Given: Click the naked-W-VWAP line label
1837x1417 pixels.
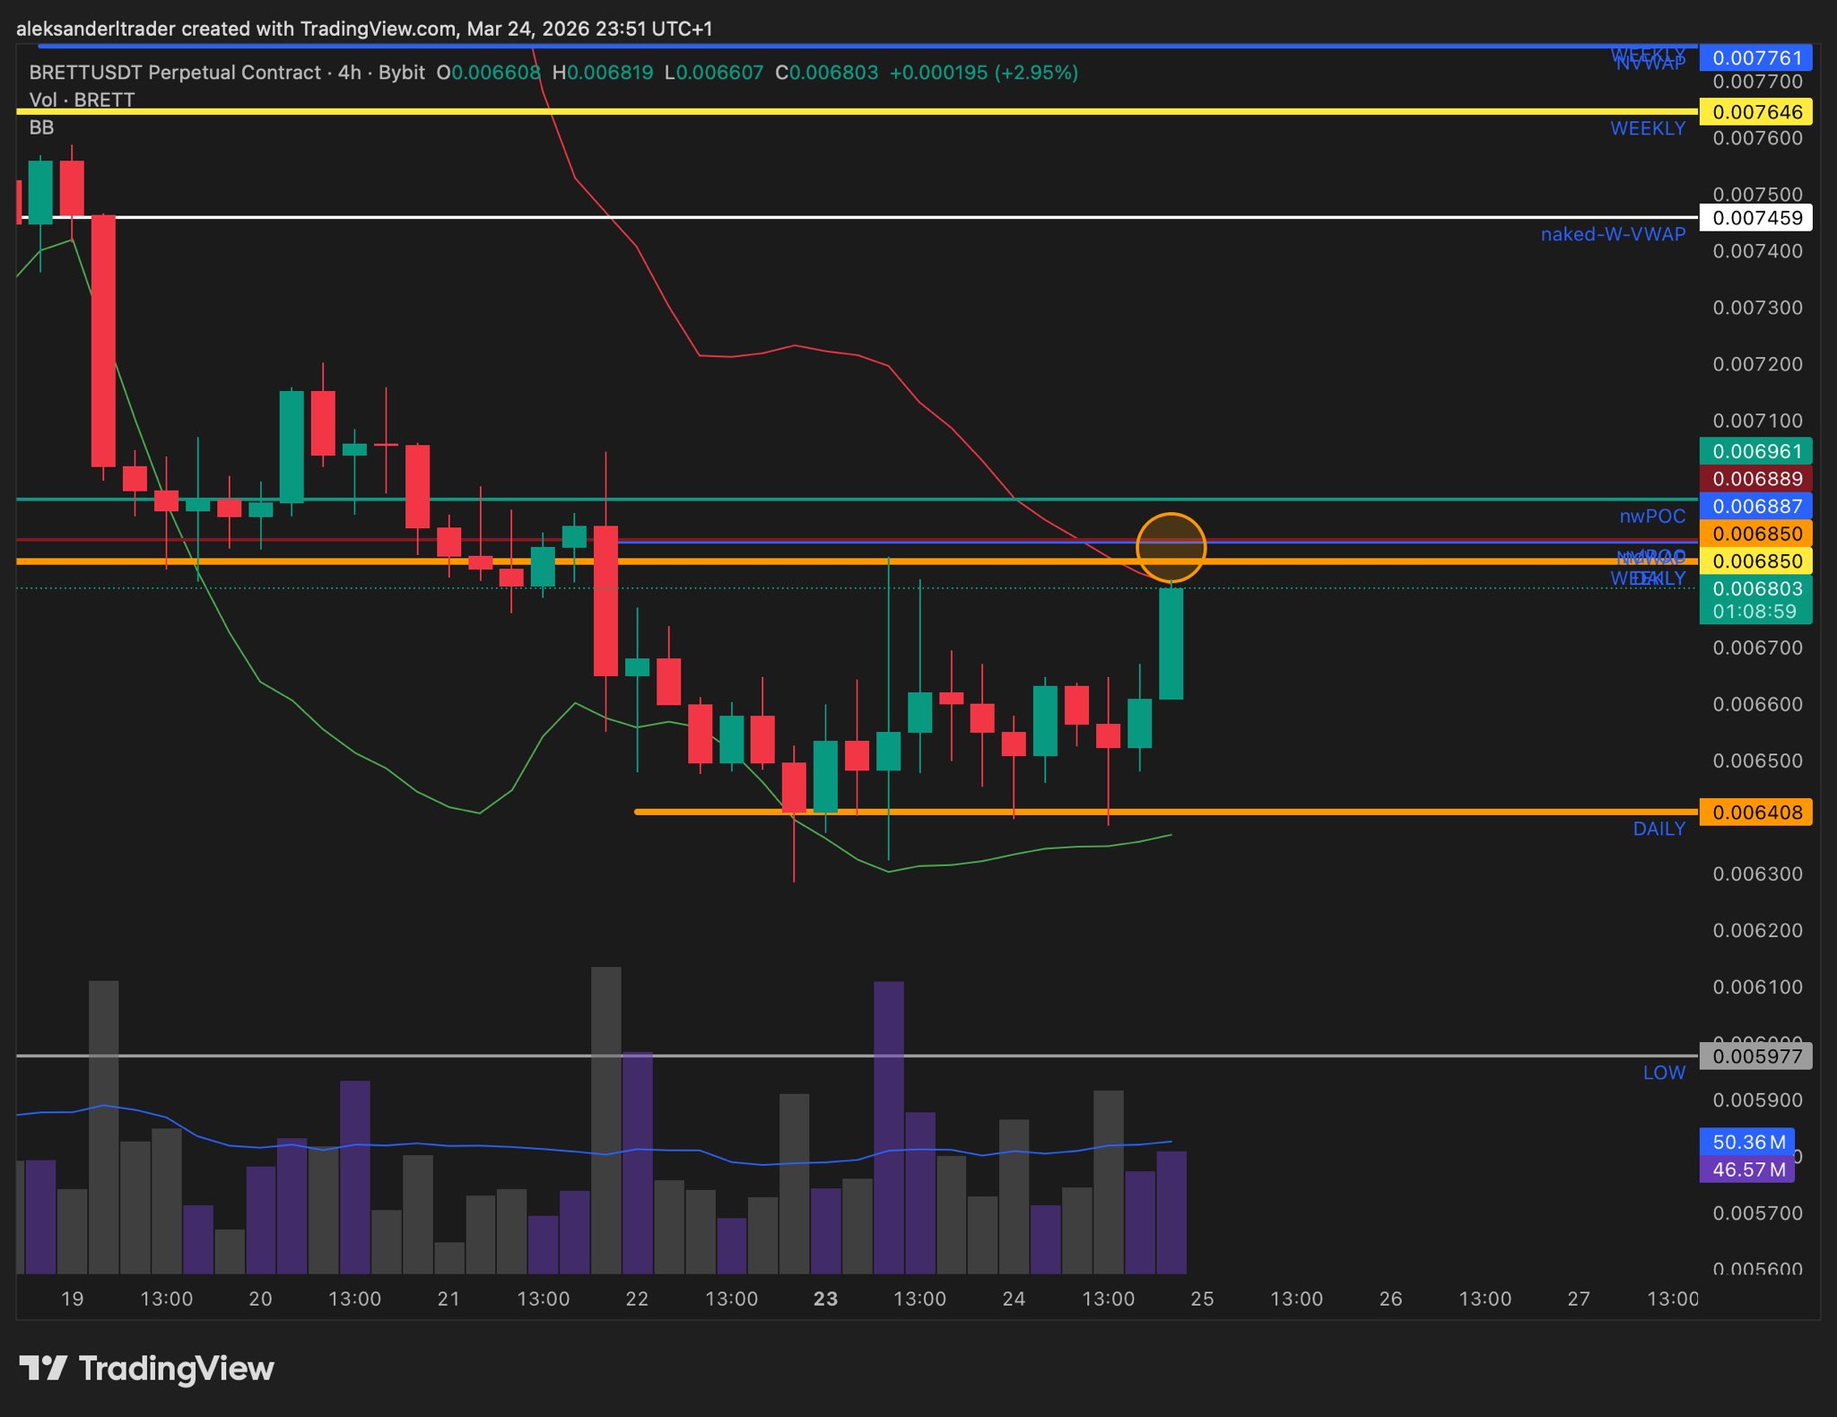Looking at the screenshot, I should (x=1613, y=234).
